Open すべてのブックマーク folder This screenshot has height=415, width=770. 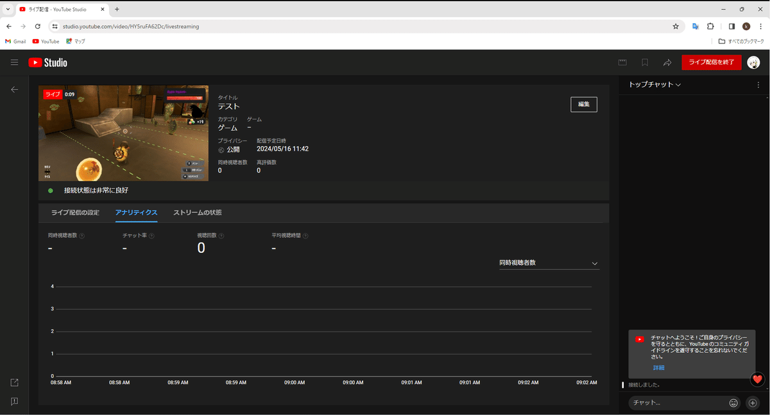741,41
